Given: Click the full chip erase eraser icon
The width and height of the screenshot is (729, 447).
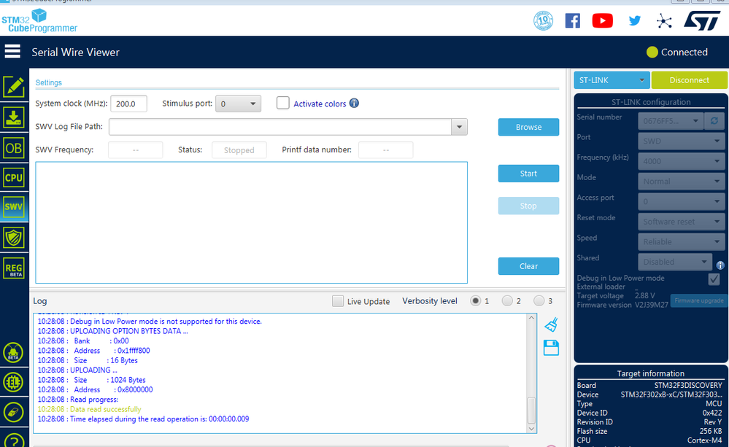Looking at the screenshot, I should (x=13, y=412).
